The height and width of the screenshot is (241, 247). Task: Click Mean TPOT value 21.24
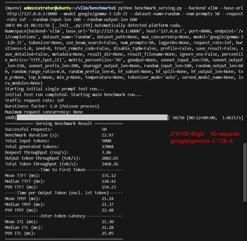coord(107,199)
